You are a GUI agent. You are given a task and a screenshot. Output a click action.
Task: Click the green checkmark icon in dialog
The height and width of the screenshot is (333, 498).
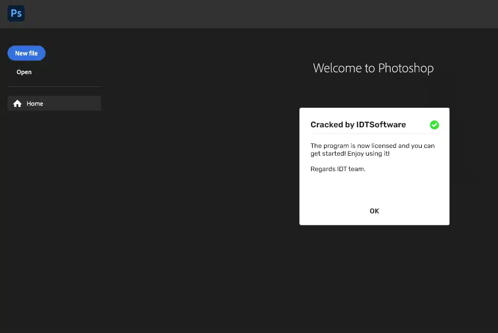434,125
